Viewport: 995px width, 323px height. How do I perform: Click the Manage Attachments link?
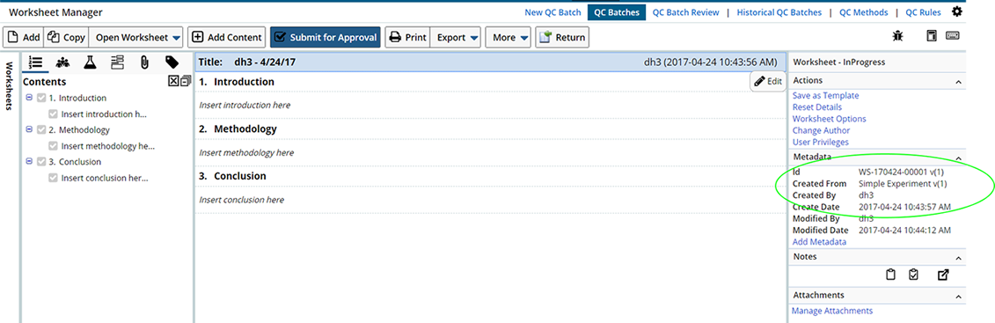832,311
